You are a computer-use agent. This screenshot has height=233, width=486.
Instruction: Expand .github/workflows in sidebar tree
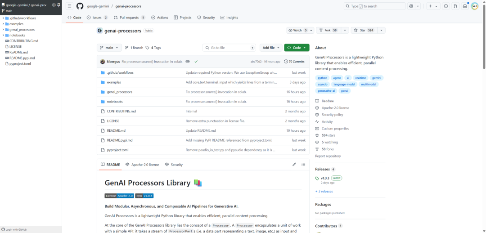[3, 18]
